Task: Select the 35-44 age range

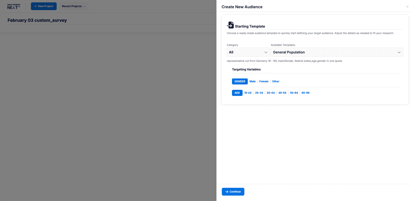Action: (270, 93)
